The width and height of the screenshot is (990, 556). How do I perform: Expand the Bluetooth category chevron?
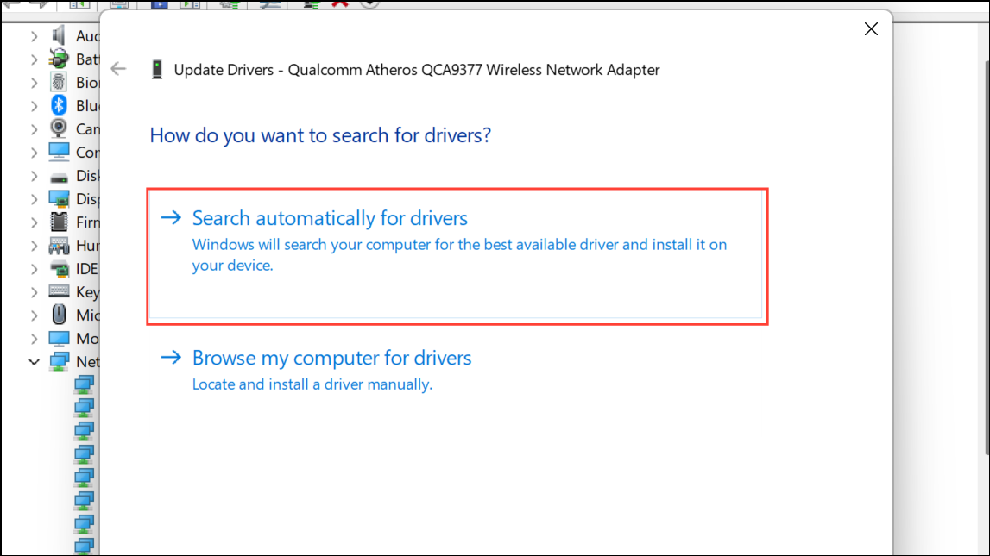tap(35, 106)
